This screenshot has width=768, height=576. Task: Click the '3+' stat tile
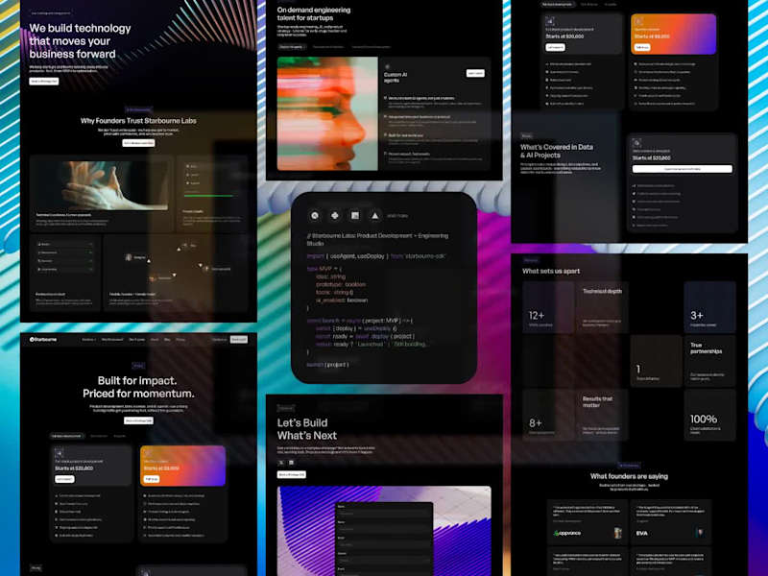tap(709, 307)
